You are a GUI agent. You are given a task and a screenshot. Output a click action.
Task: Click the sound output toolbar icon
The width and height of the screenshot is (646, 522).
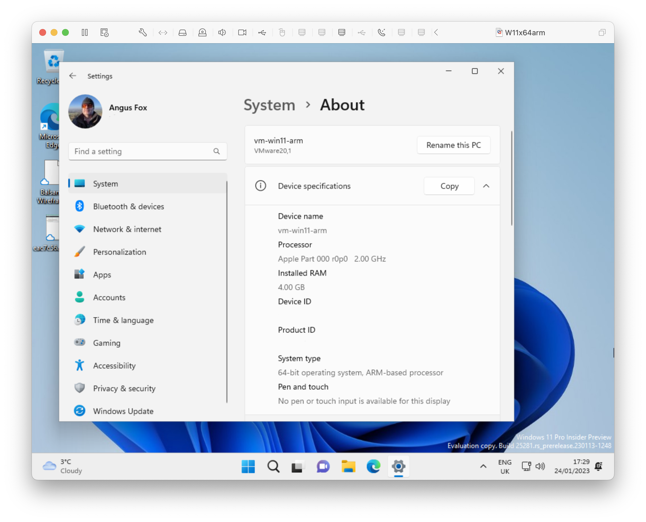(222, 32)
